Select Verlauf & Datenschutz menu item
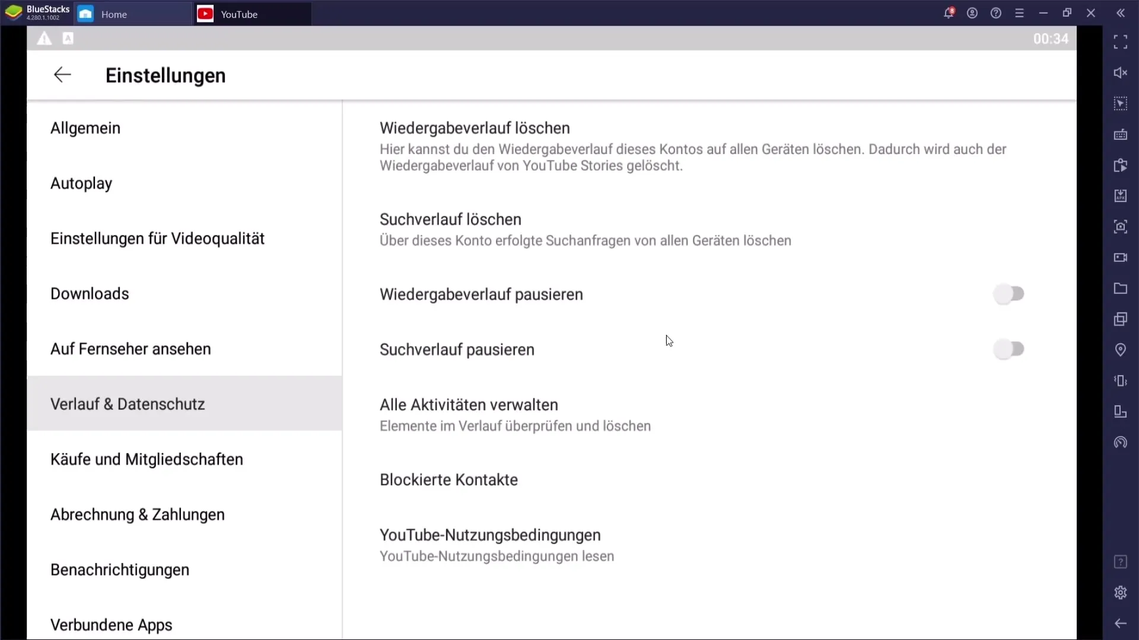The height and width of the screenshot is (640, 1139). tap(128, 404)
